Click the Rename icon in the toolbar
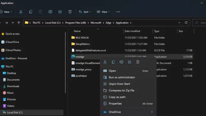 (50, 12)
